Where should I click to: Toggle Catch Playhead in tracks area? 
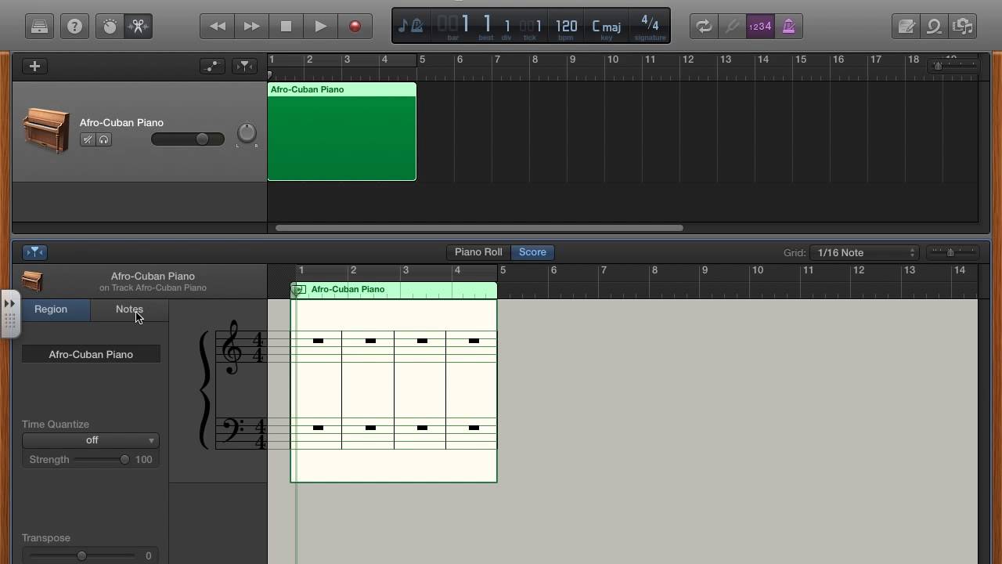244,67
